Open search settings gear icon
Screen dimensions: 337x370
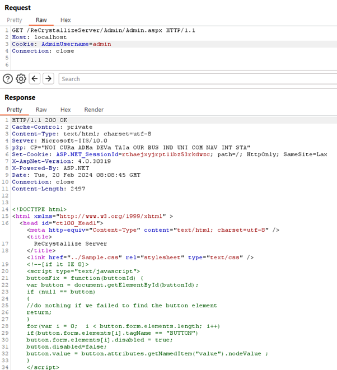[x=21, y=79]
